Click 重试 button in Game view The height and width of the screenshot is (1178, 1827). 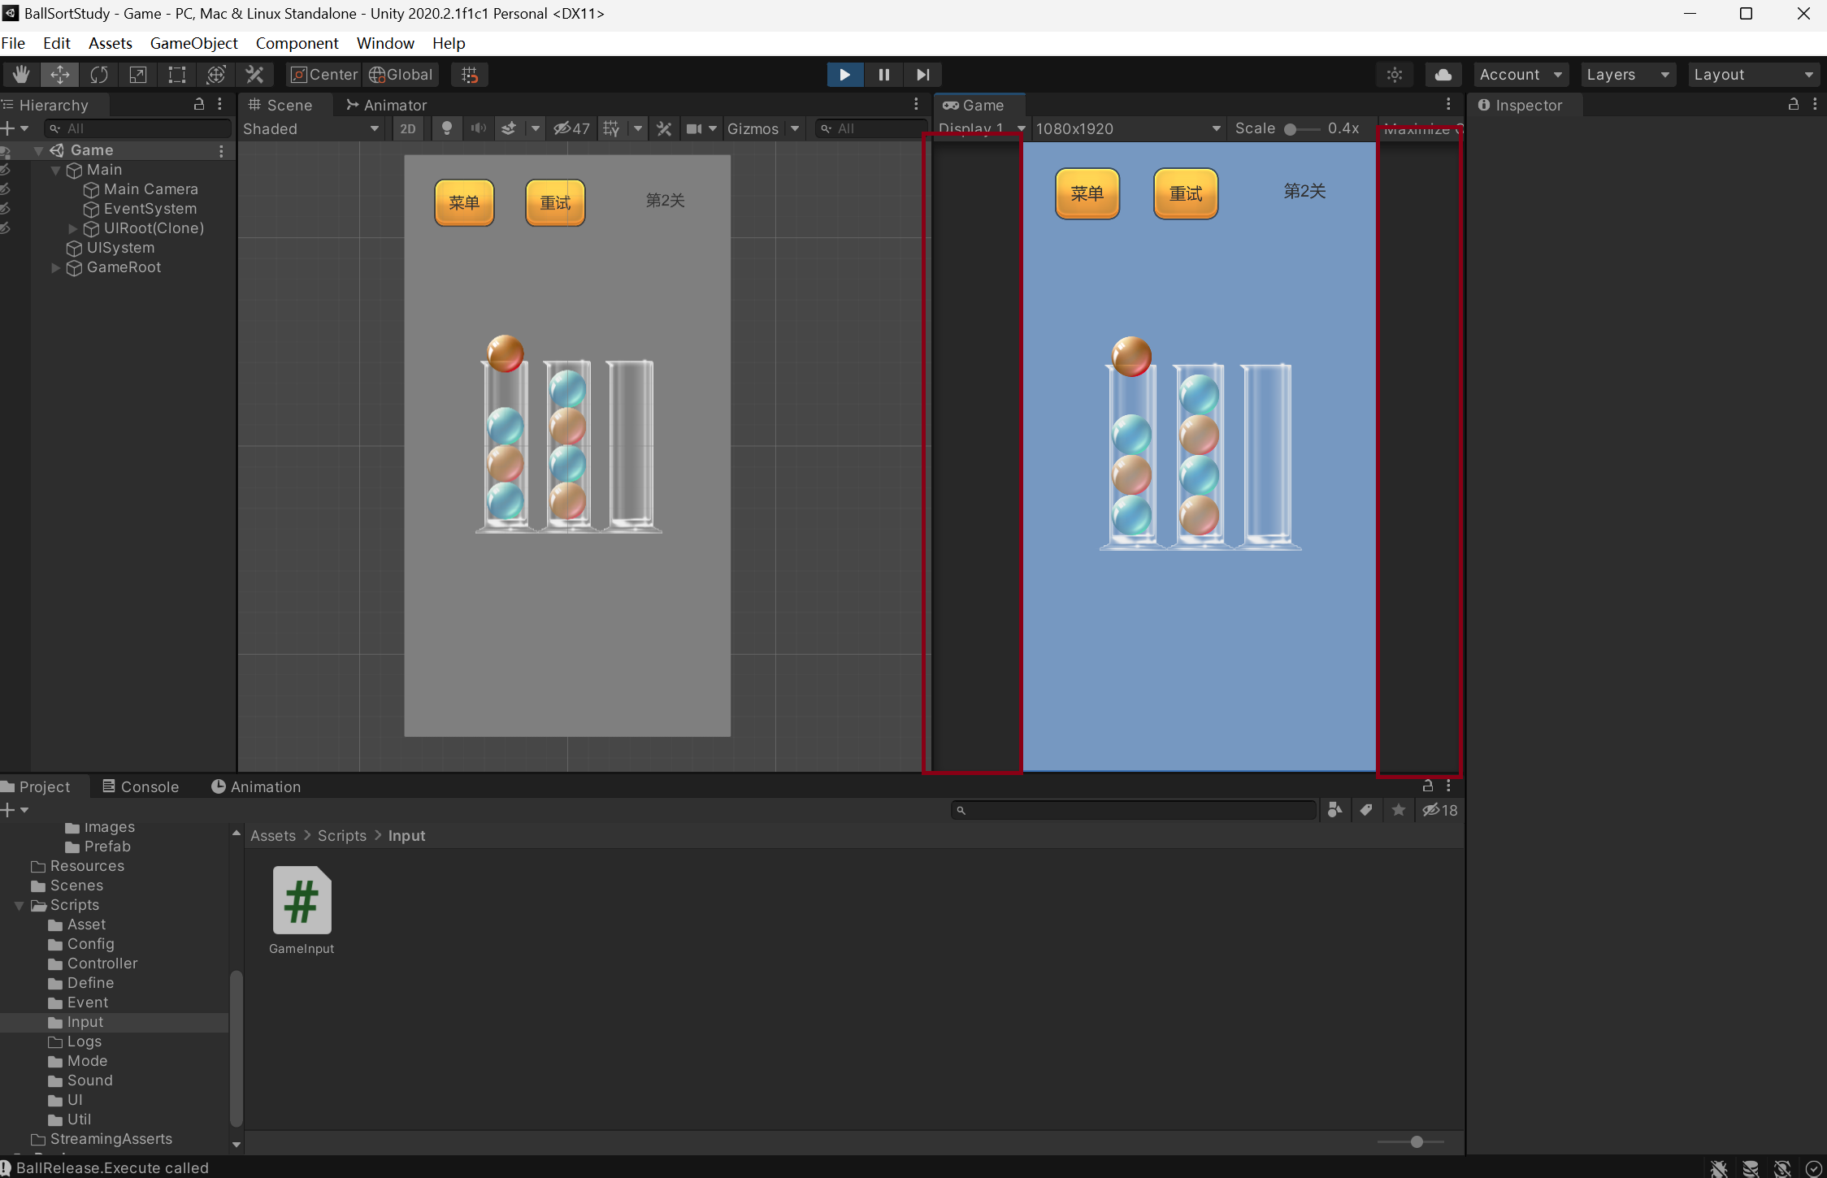click(1186, 193)
